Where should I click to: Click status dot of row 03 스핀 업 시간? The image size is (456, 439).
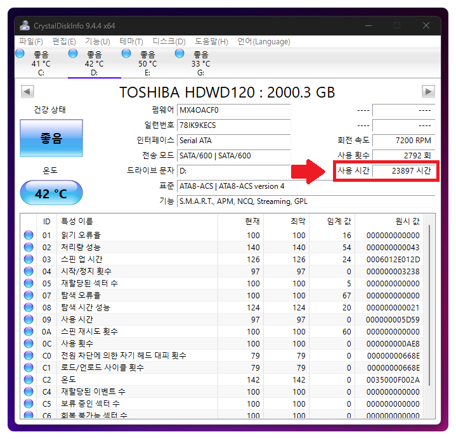click(x=29, y=259)
